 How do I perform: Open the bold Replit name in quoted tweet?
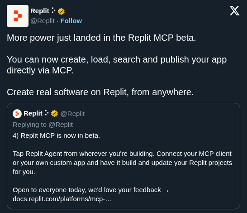(33, 113)
